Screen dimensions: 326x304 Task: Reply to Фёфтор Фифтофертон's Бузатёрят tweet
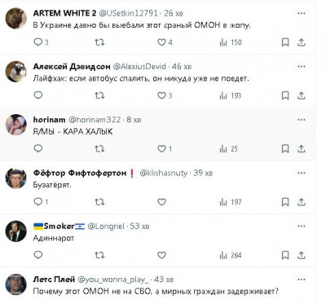click(41, 202)
